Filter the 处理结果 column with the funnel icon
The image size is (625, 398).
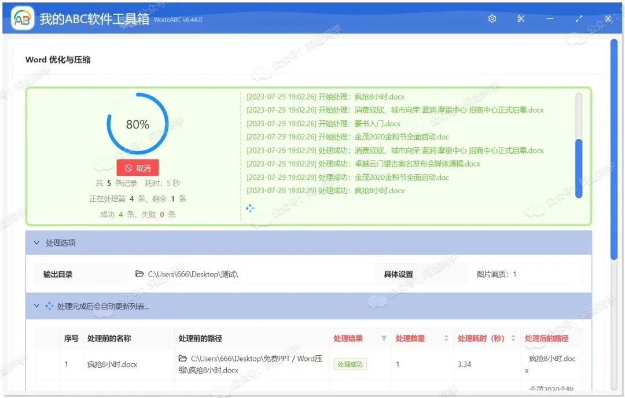(384, 338)
